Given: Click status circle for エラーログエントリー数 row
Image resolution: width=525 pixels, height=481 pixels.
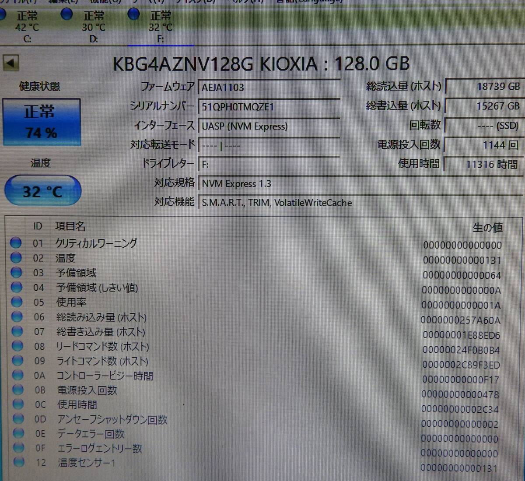Looking at the screenshot, I should 19,447.
